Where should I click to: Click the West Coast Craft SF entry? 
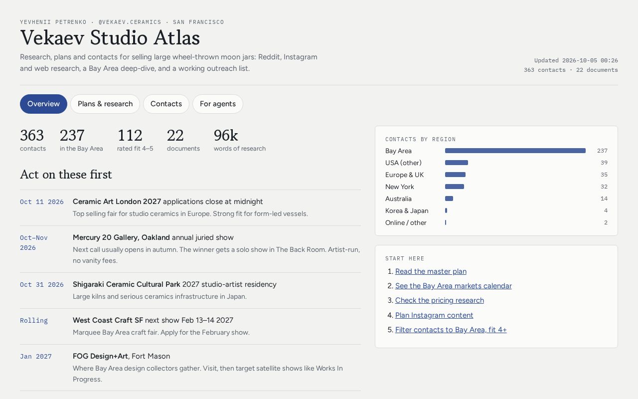(190, 326)
